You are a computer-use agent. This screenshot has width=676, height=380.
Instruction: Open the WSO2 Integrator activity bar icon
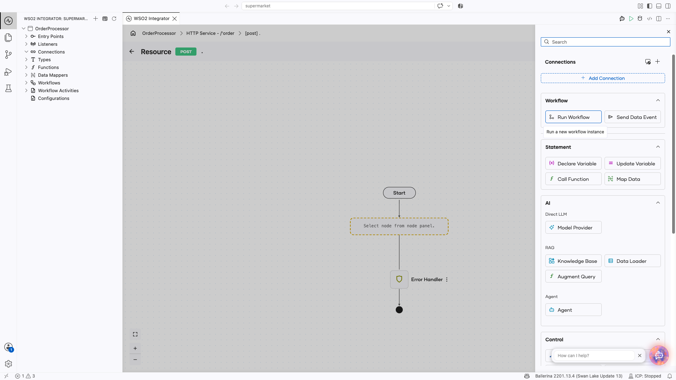(8, 21)
